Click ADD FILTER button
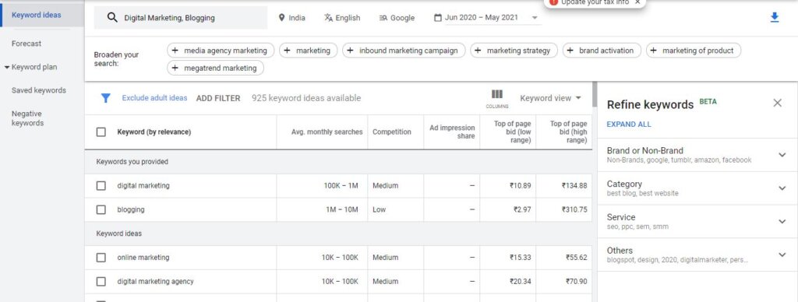798x302 pixels. [x=218, y=98]
